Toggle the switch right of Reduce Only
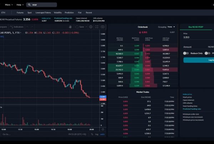 coord(208,53)
